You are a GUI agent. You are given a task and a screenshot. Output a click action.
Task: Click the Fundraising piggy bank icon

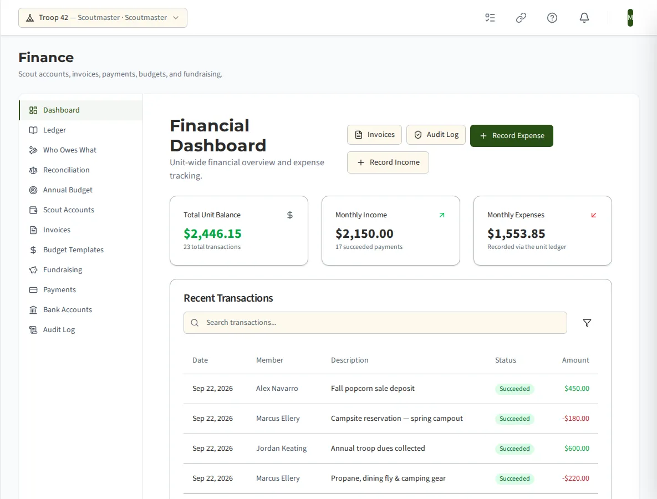33,270
